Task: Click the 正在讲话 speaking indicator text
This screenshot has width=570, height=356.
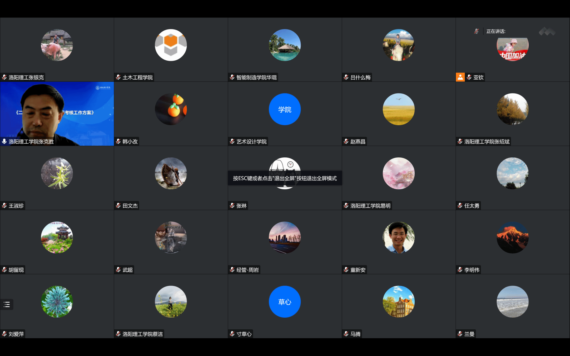Action: (x=496, y=31)
